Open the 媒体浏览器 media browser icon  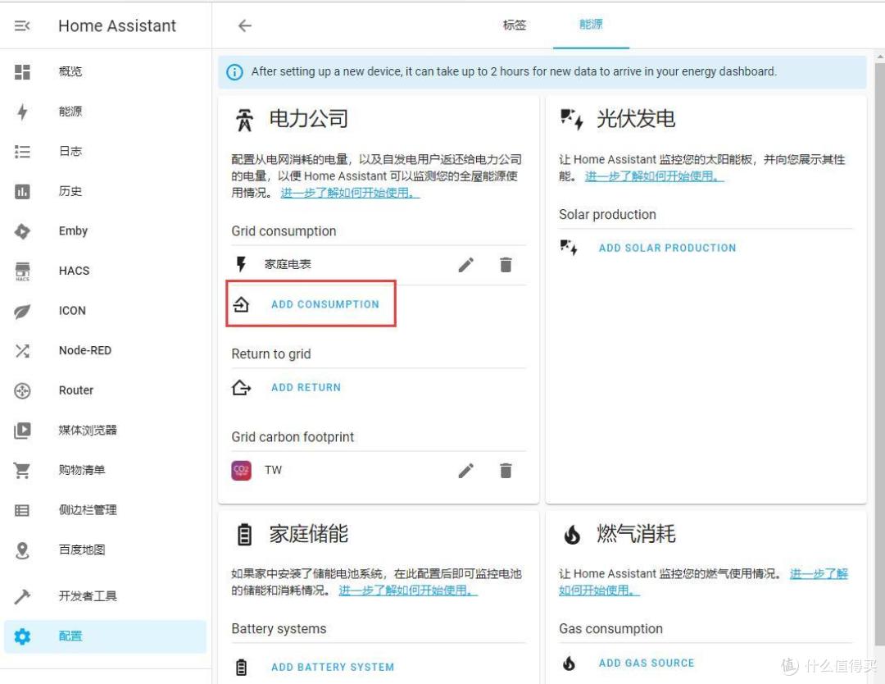click(22, 431)
